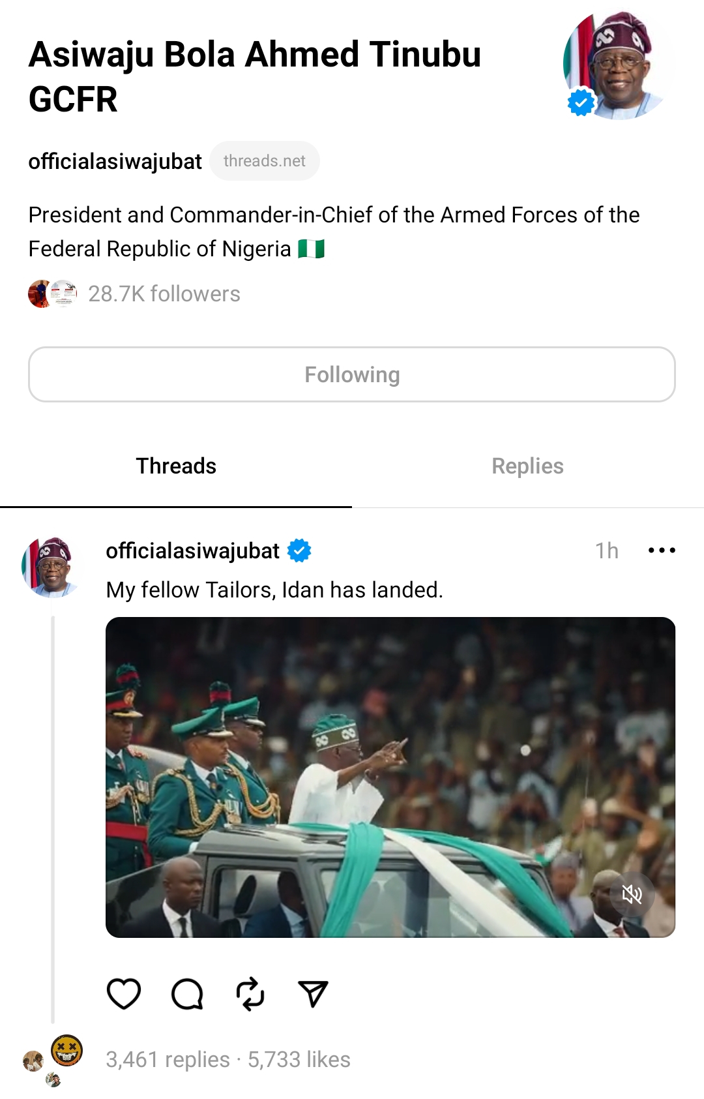Image resolution: width=704 pixels, height=1099 pixels.
Task: Open large profile photo at top
Action: click(618, 65)
